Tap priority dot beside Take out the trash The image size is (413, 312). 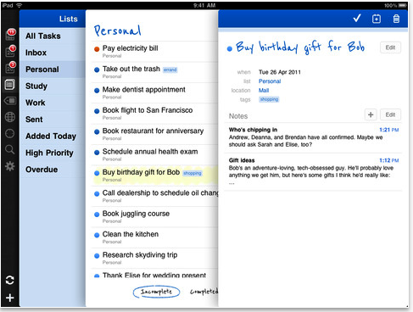pos(97,70)
